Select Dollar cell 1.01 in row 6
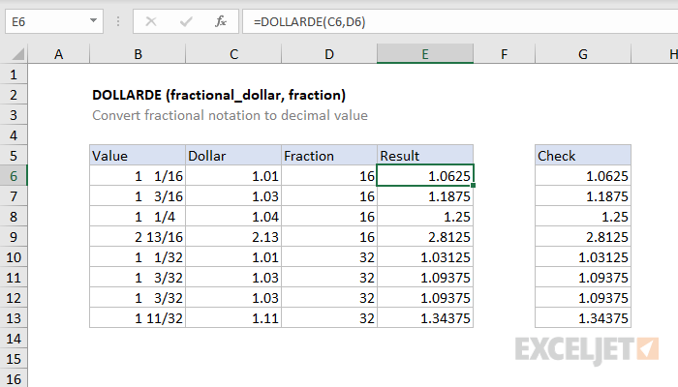The height and width of the screenshot is (387, 678). click(x=233, y=176)
